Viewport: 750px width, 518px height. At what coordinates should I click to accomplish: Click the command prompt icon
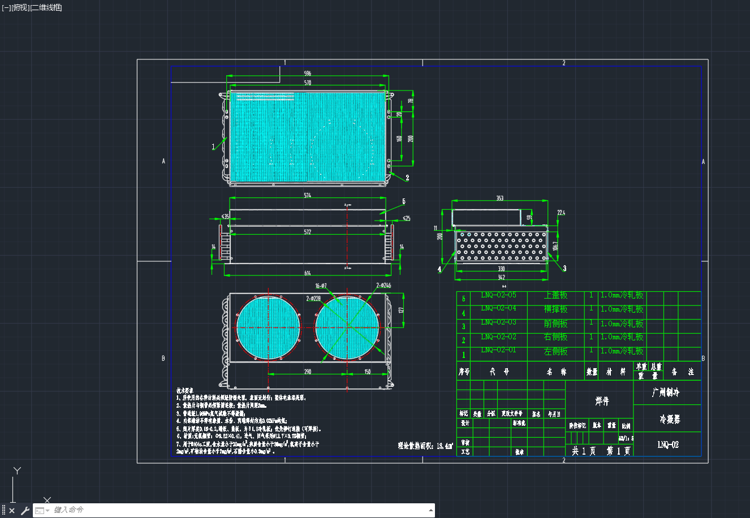[39, 511]
